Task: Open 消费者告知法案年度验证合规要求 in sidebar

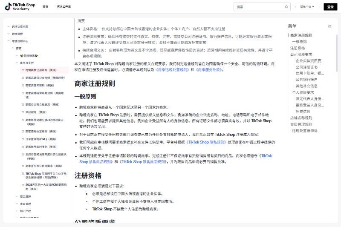Action: [x=46, y=156]
